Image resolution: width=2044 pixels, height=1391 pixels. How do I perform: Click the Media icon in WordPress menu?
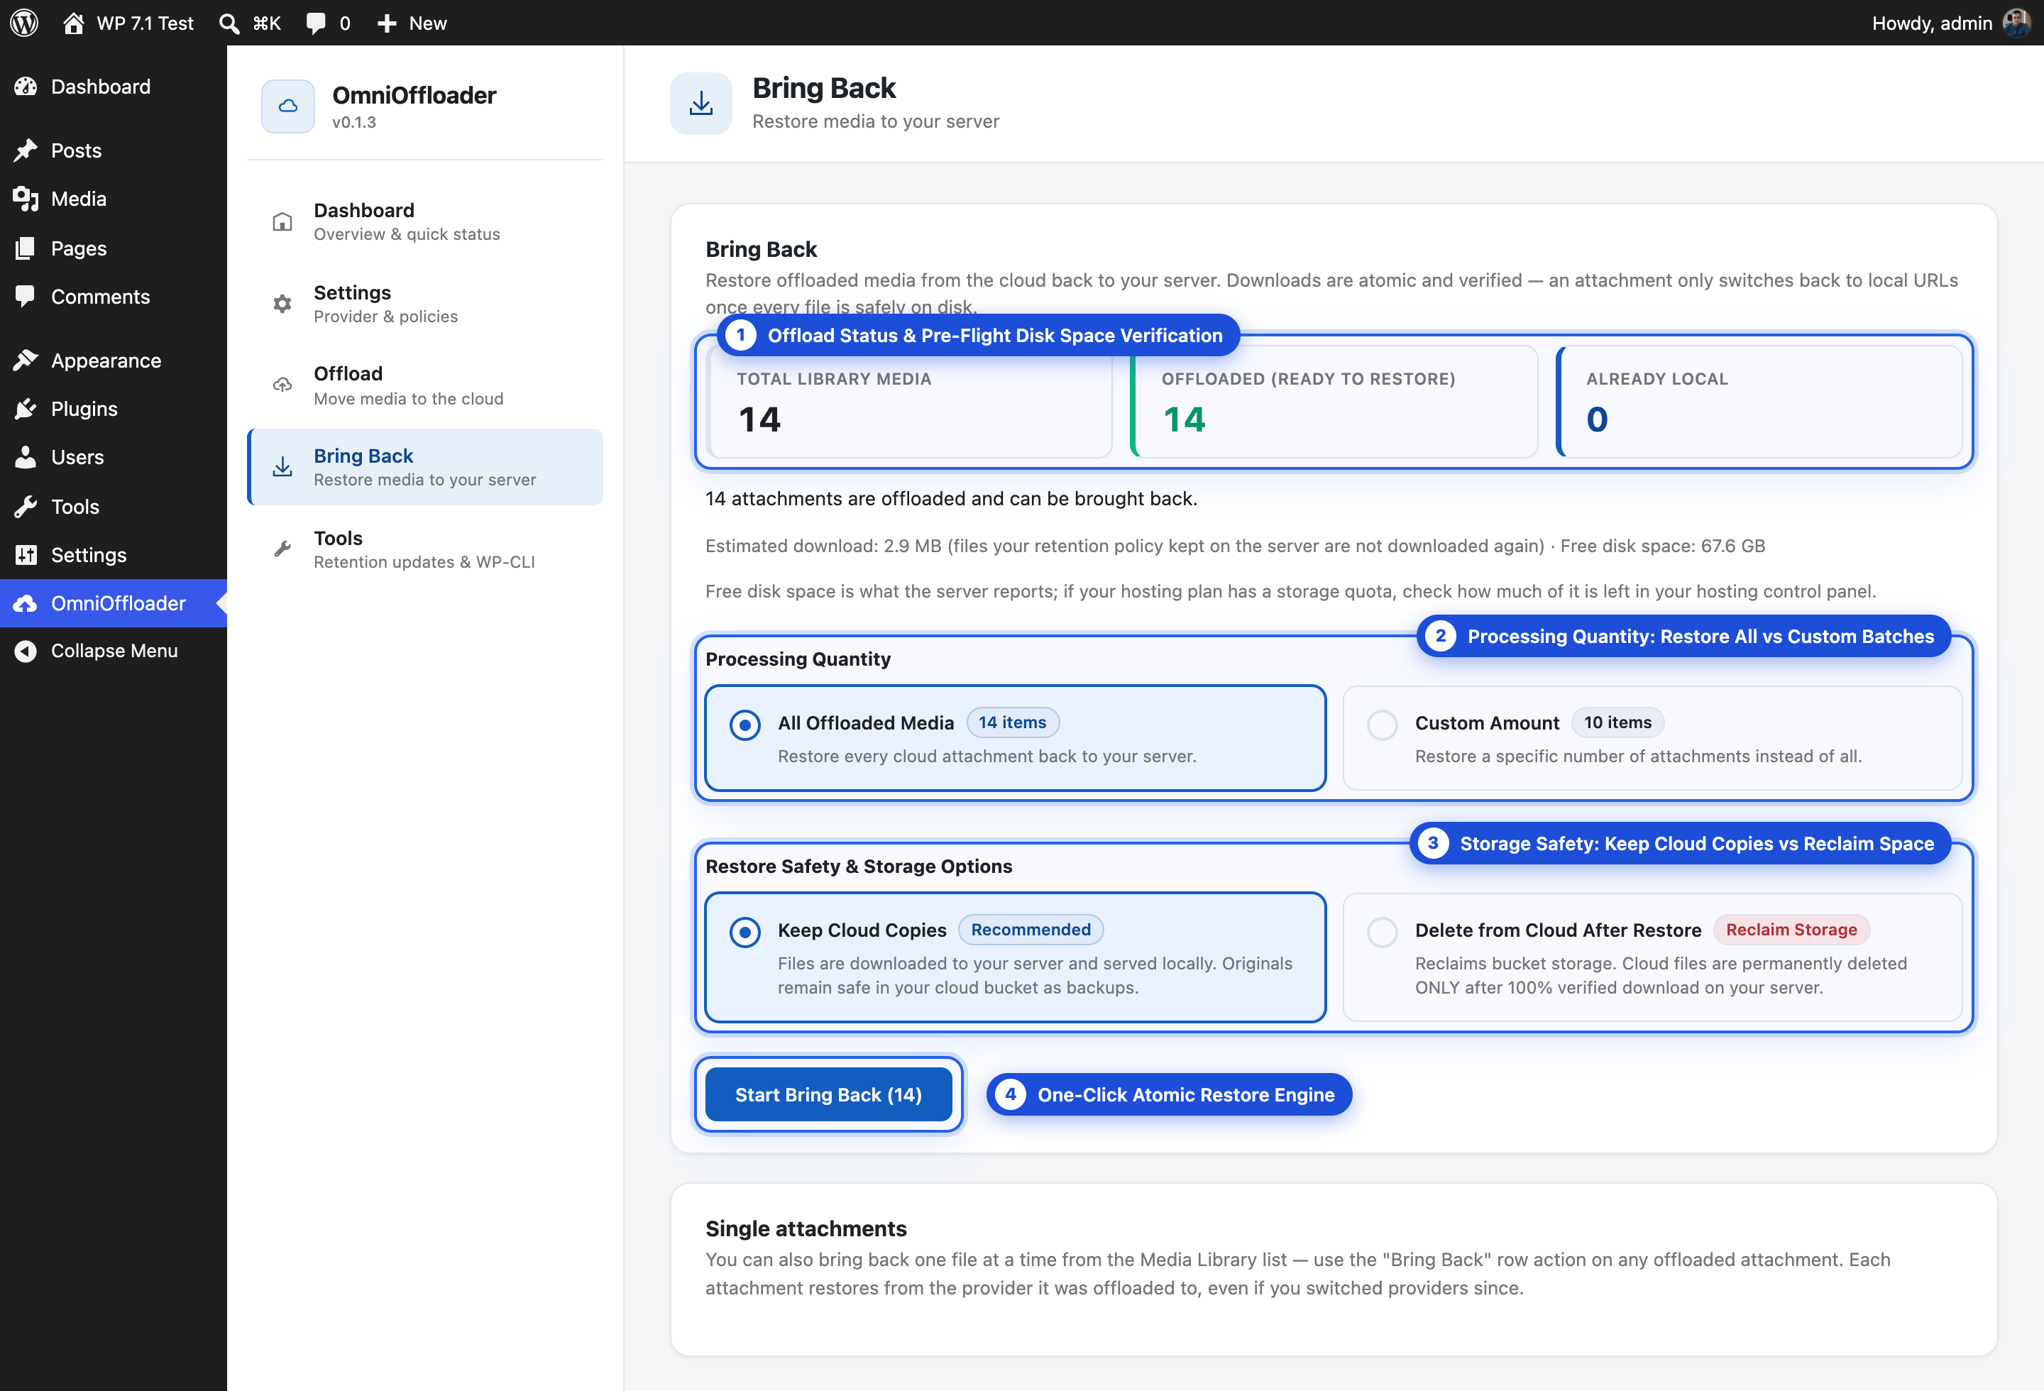[x=26, y=199]
